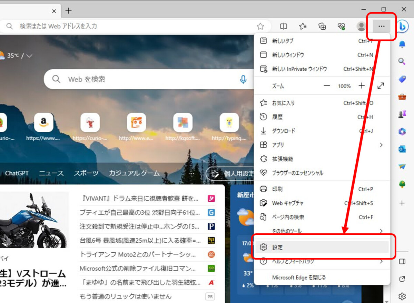Select 新しいタブ menu item
414x303 pixels.
[x=322, y=41]
